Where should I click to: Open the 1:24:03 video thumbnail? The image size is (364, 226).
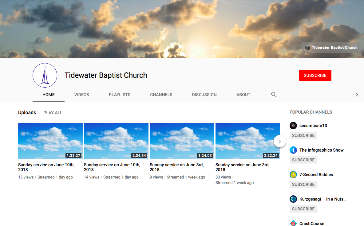click(182, 141)
